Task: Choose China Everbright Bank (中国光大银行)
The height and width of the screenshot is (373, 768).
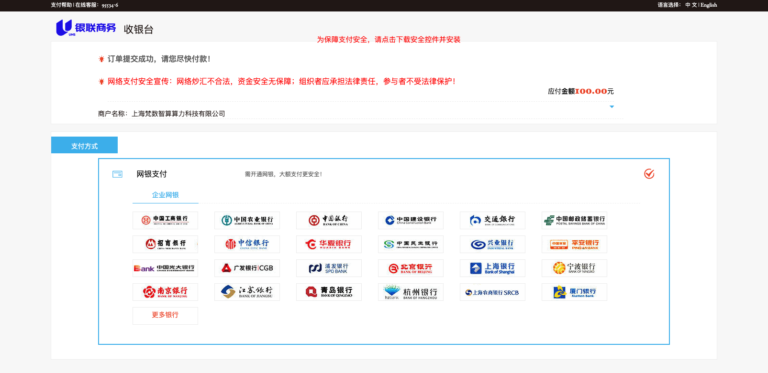Action: pos(165,268)
